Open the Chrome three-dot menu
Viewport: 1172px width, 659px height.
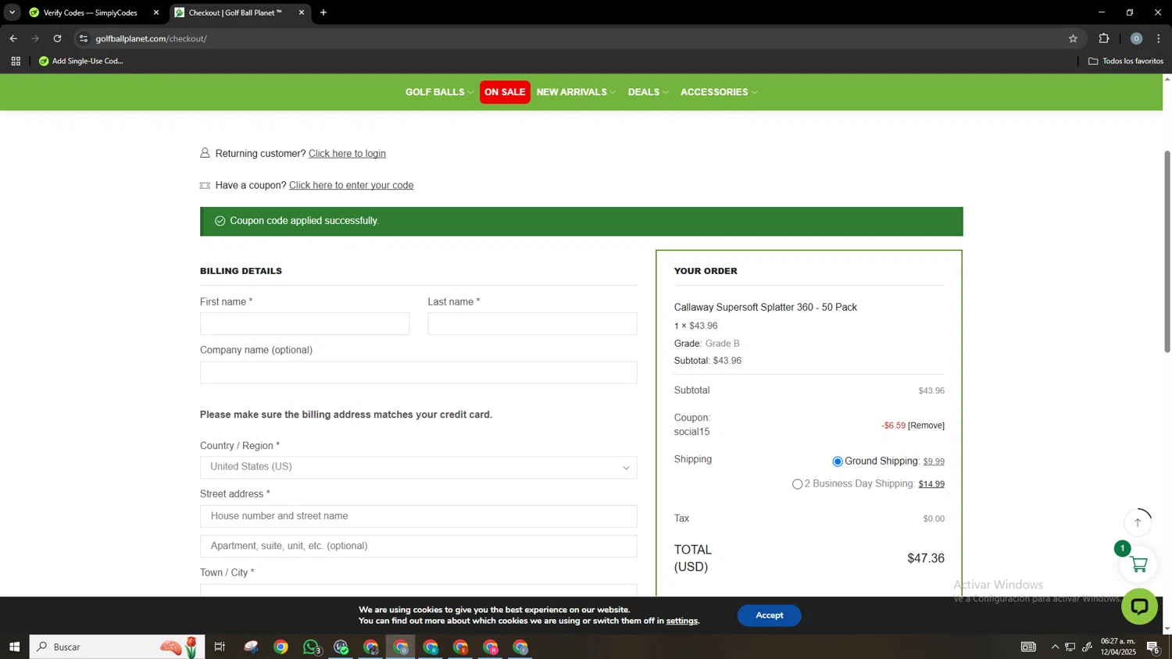1159,38
